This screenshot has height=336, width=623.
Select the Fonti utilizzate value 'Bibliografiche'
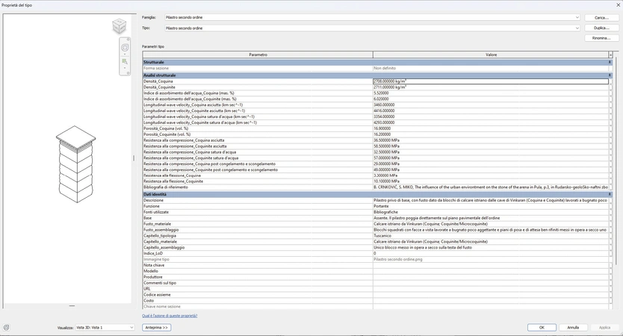tap(491, 212)
